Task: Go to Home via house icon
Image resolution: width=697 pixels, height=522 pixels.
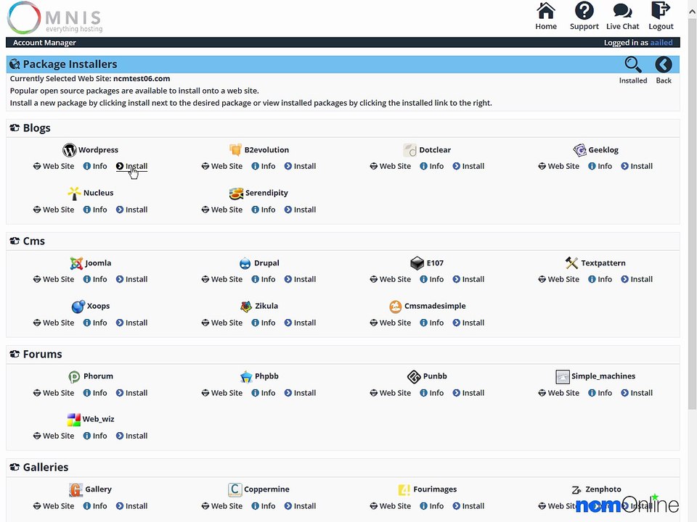Action: [546, 11]
